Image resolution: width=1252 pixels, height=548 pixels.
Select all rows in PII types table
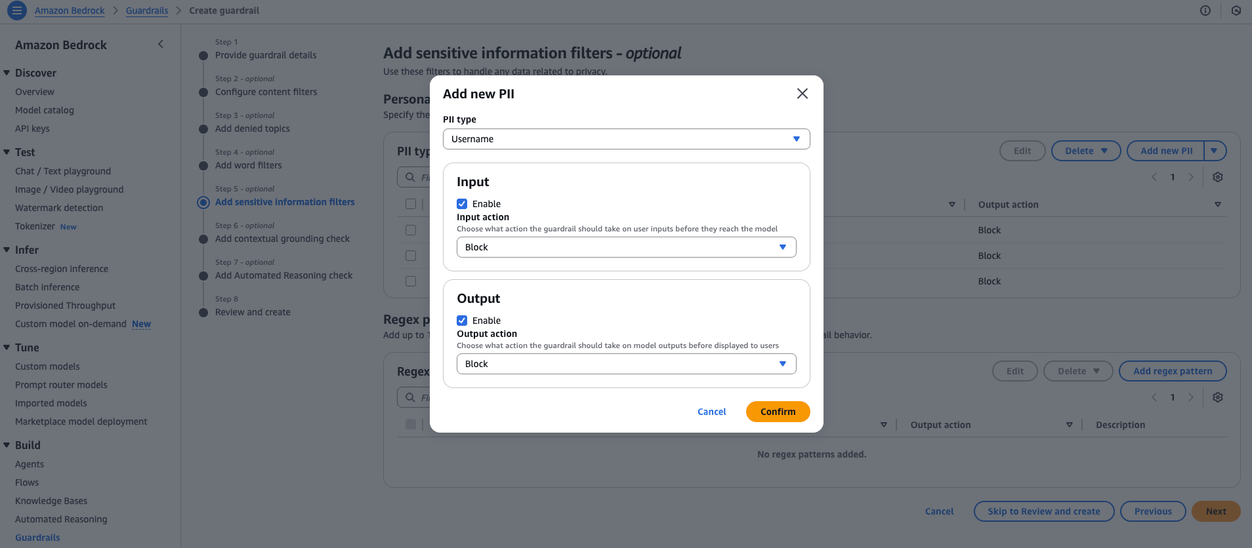click(x=411, y=204)
